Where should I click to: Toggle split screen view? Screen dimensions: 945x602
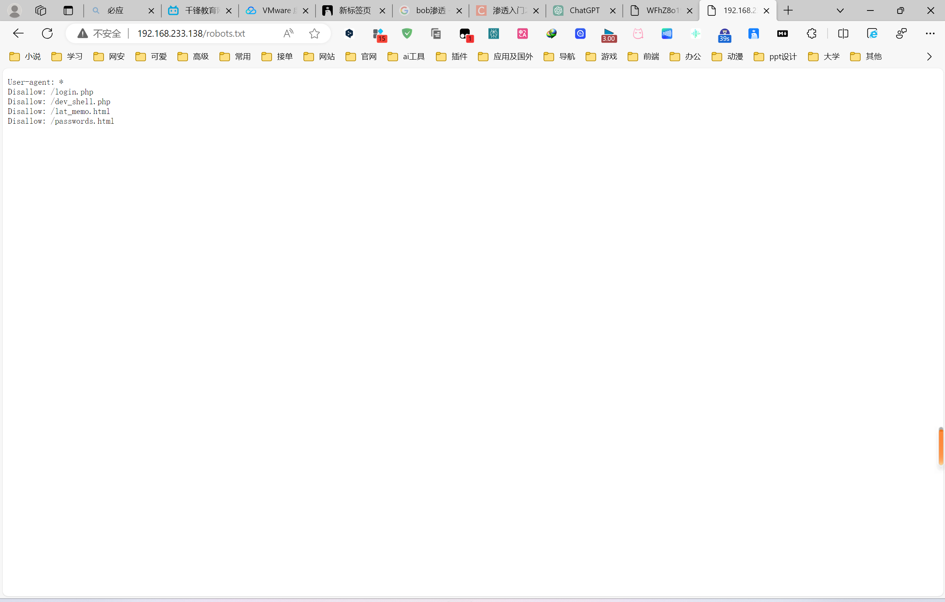pos(843,34)
